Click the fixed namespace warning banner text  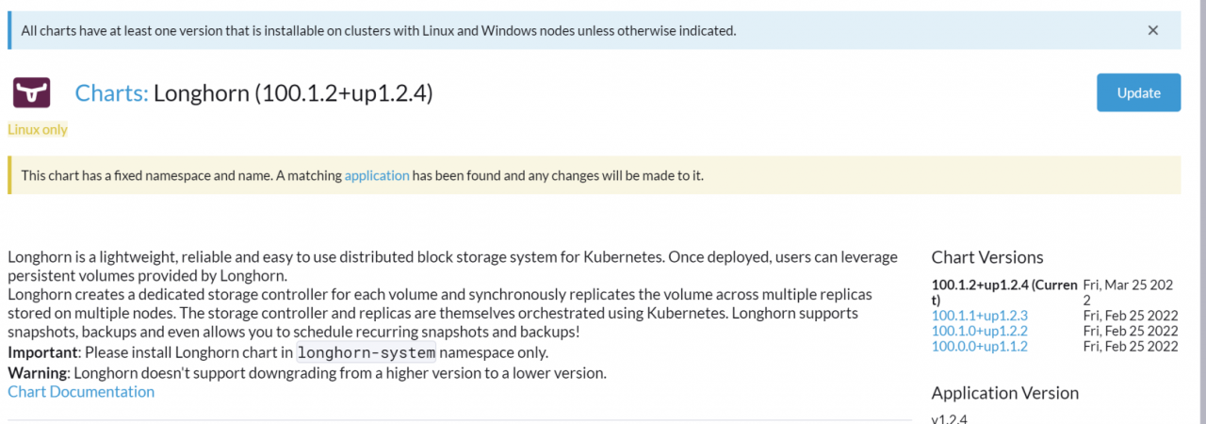pos(179,175)
